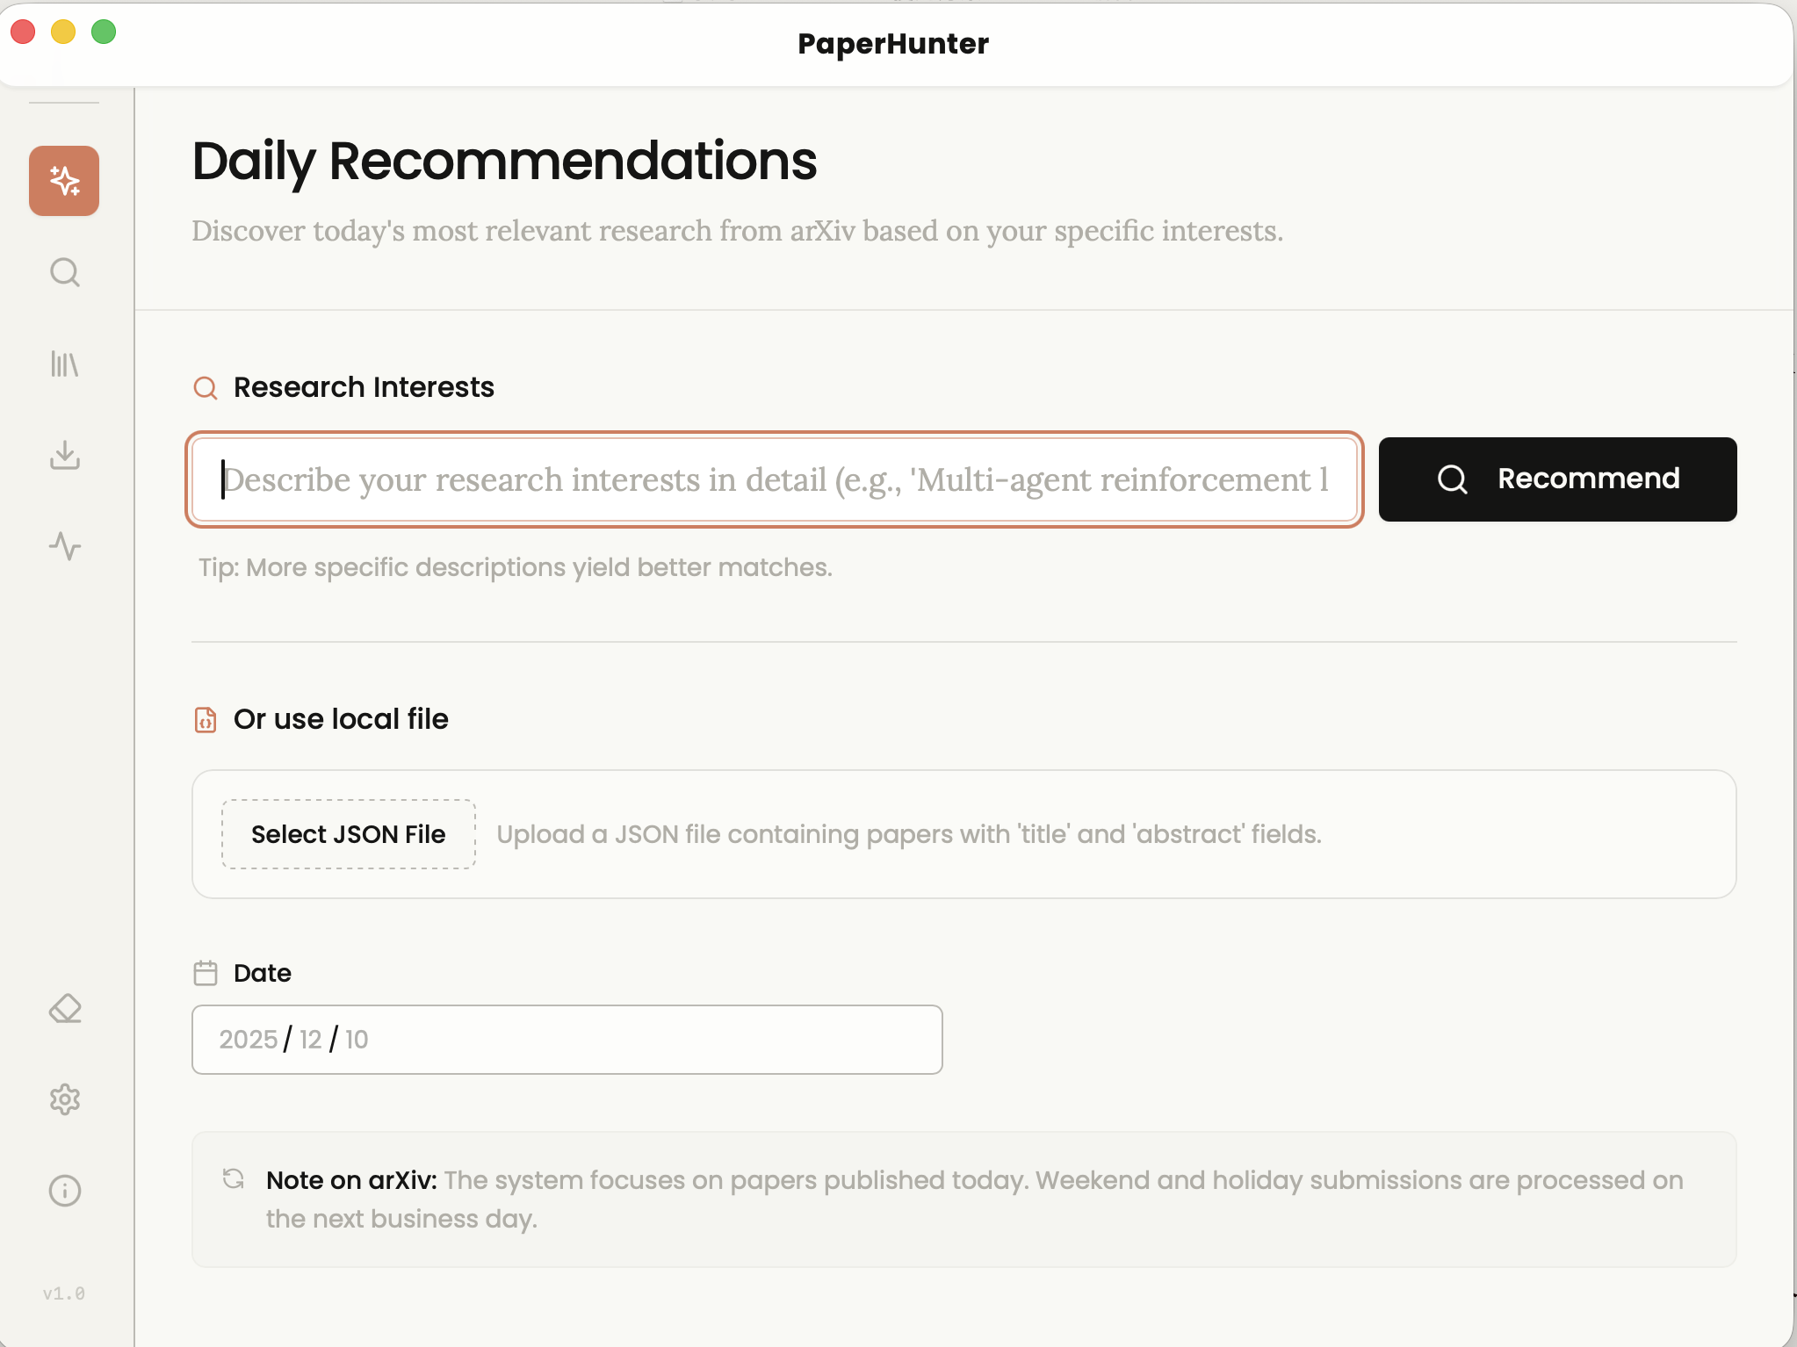
Task: Click the magnifier icon beside Research Interests
Action: point(206,388)
